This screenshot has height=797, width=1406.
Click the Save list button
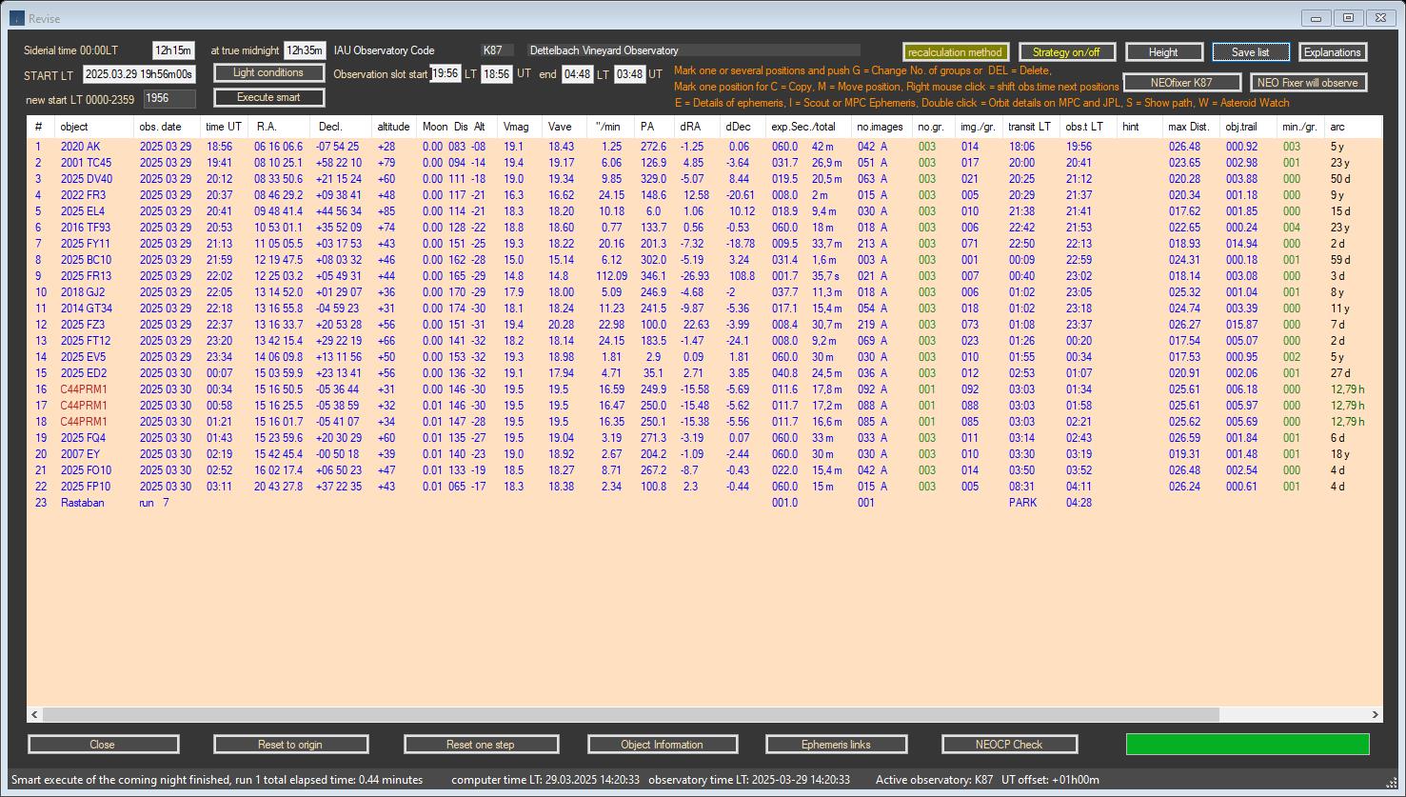click(1251, 52)
